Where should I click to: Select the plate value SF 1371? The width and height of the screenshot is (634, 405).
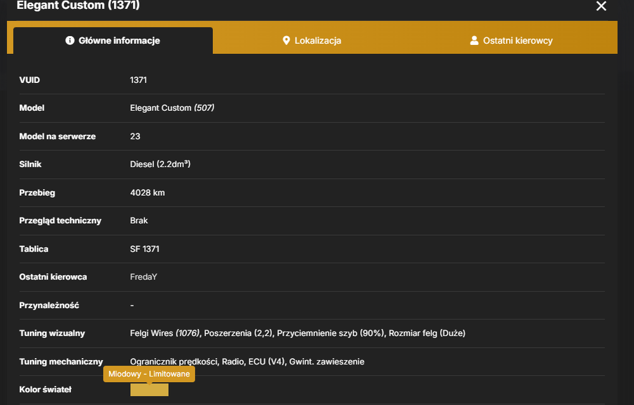click(x=145, y=249)
